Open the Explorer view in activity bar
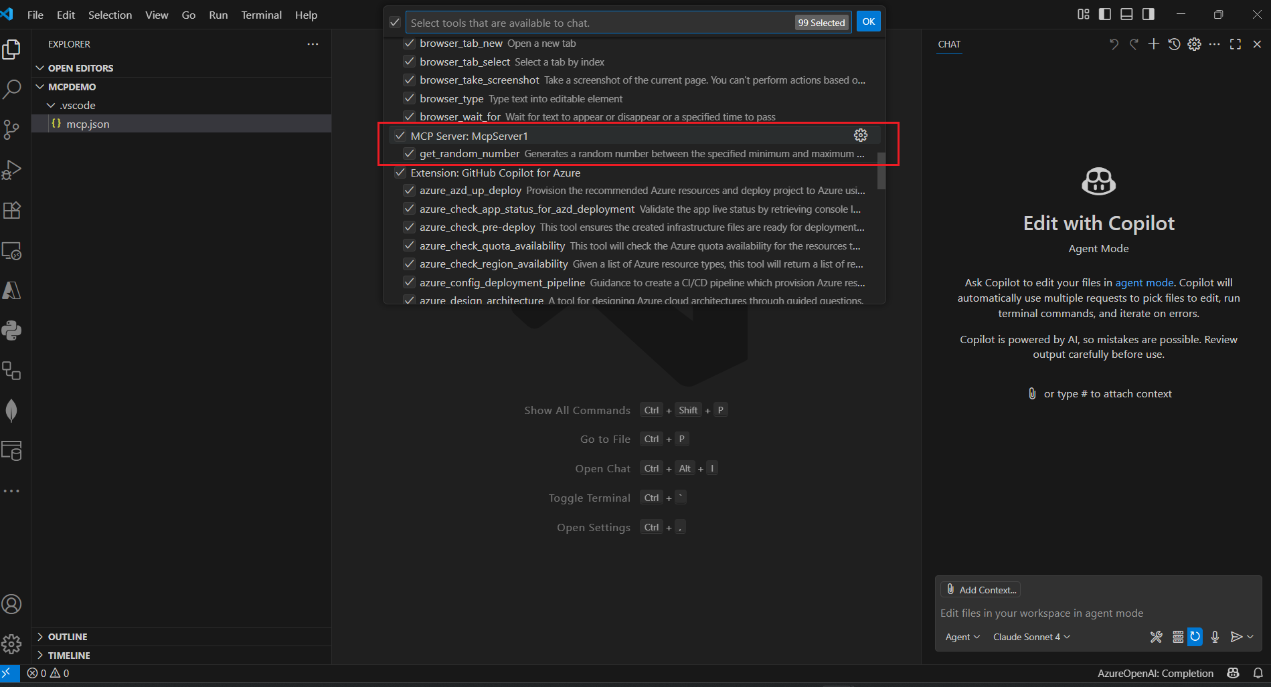 click(11, 50)
